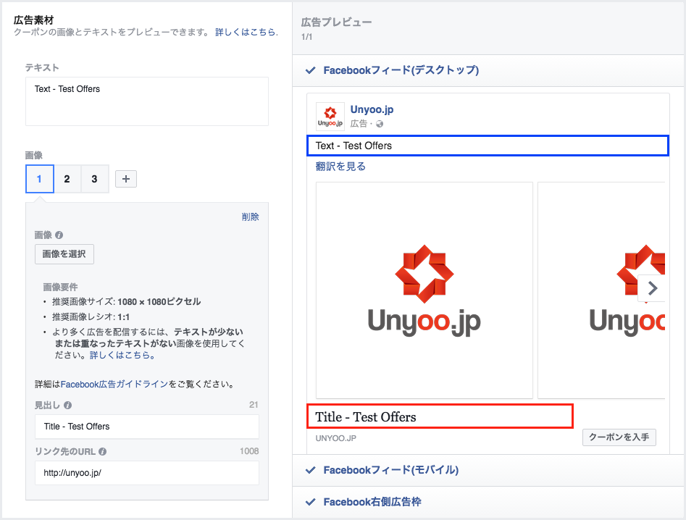
Task: Click the 画像を選択 button
Action: [x=64, y=254]
